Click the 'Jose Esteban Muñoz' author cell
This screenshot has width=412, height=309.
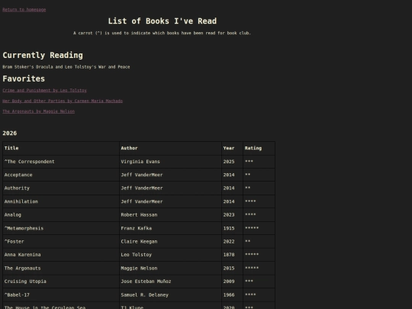(x=170, y=282)
